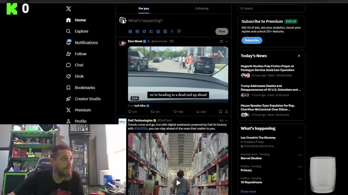Add a poll to new post
Viewport: 348px width, 195px height.
tap(151, 31)
